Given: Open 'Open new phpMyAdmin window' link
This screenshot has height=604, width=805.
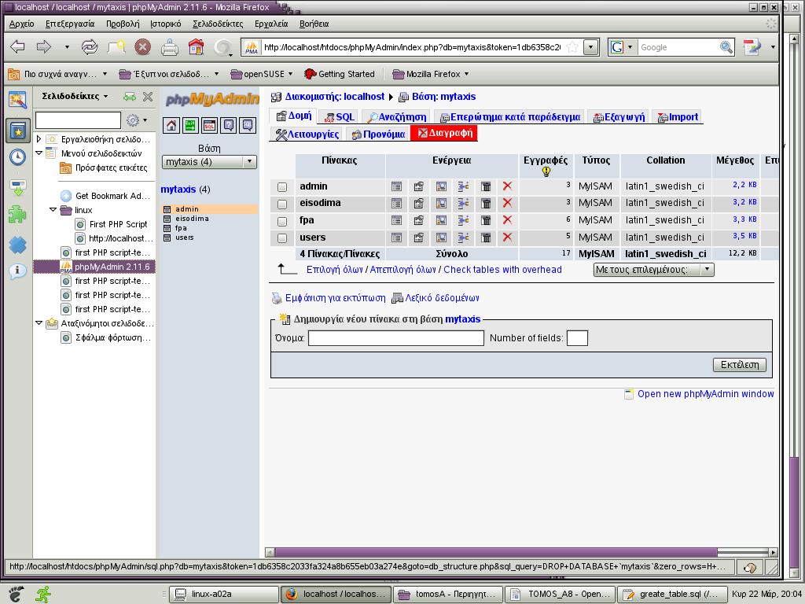Looking at the screenshot, I should click(x=705, y=394).
